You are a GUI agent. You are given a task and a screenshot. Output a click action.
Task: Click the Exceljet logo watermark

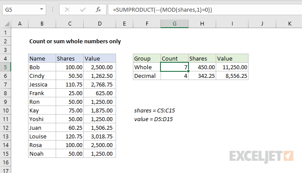click(x=261, y=156)
